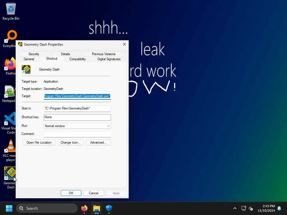
Task: Open network status tray icon
Action: [x=244, y=208]
